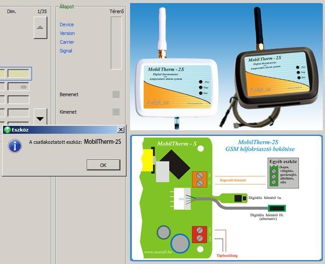Click the white sensor connector on board
The width and height of the screenshot is (325, 264).
pyautogui.click(x=182, y=199)
